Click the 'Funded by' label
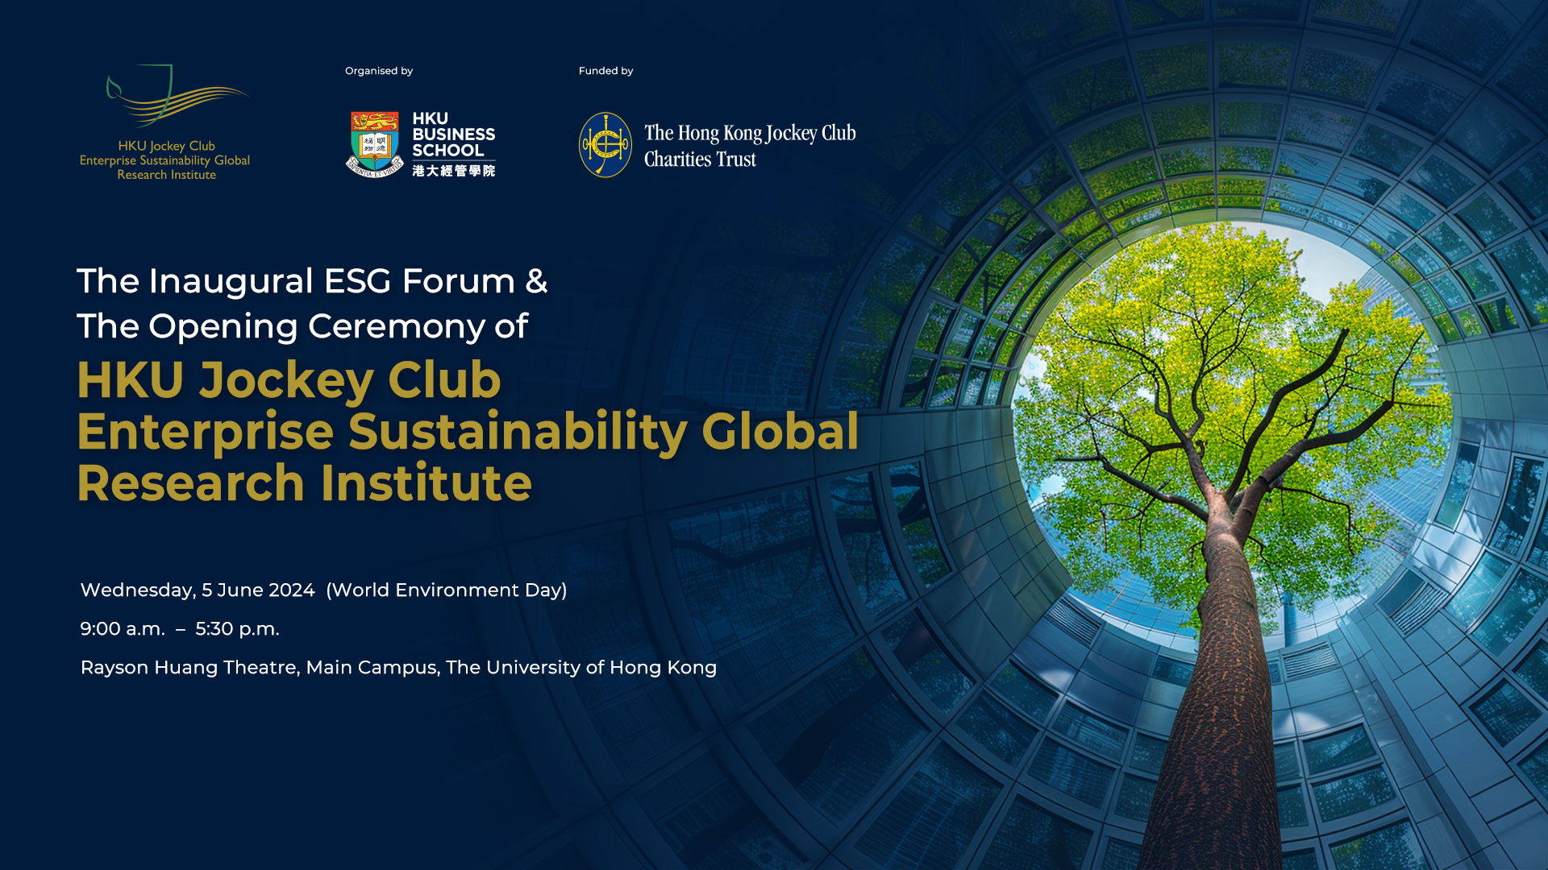Image resolution: width=1548 pixels, height=870 pixels. pyautogui.click(x=605, y=71)
